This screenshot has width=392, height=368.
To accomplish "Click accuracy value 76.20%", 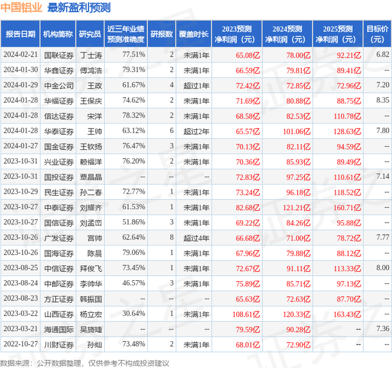I will (133, 161).
